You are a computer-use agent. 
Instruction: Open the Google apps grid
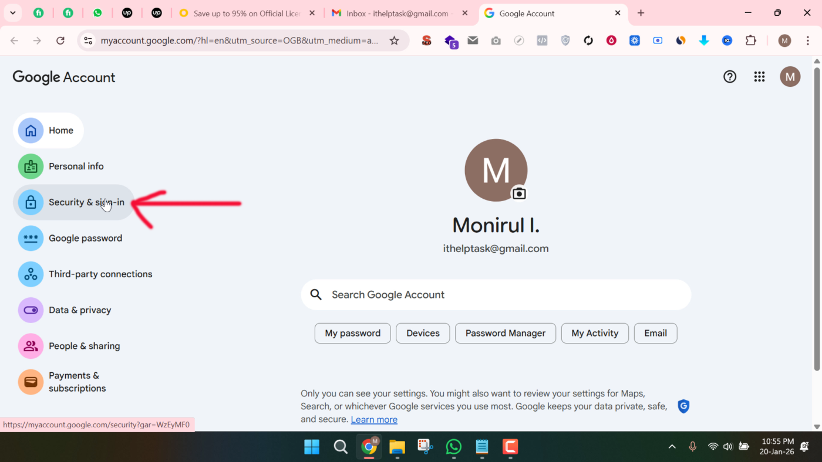point(759,76)
